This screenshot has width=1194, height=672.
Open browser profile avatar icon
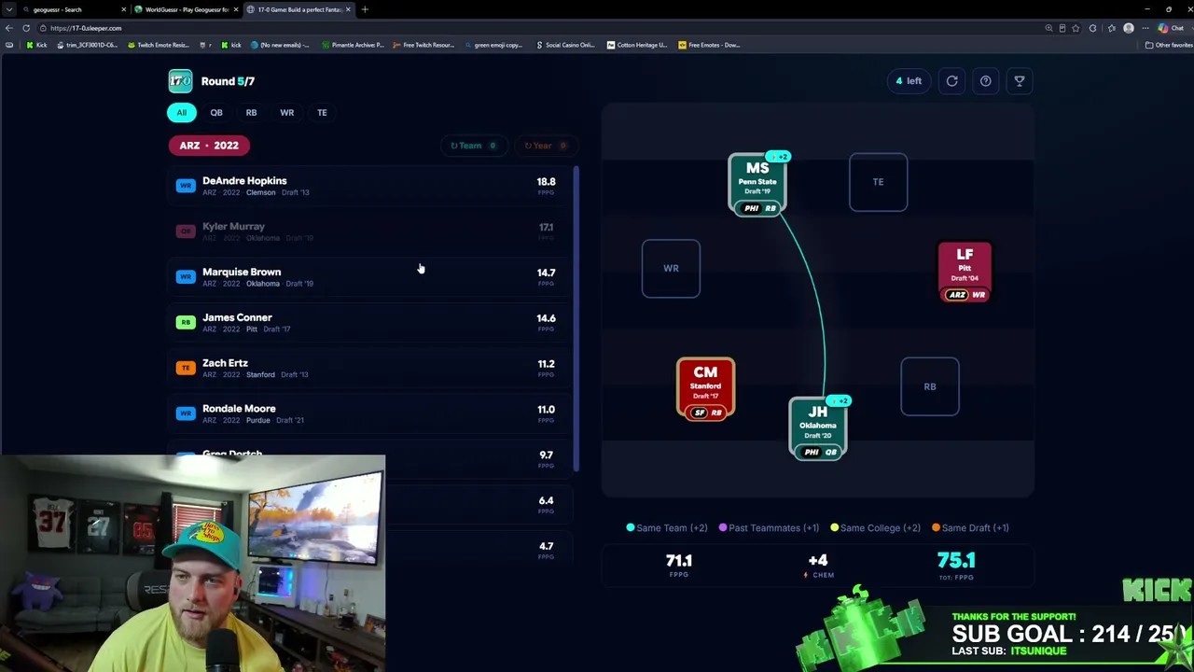pos(1129,28)
